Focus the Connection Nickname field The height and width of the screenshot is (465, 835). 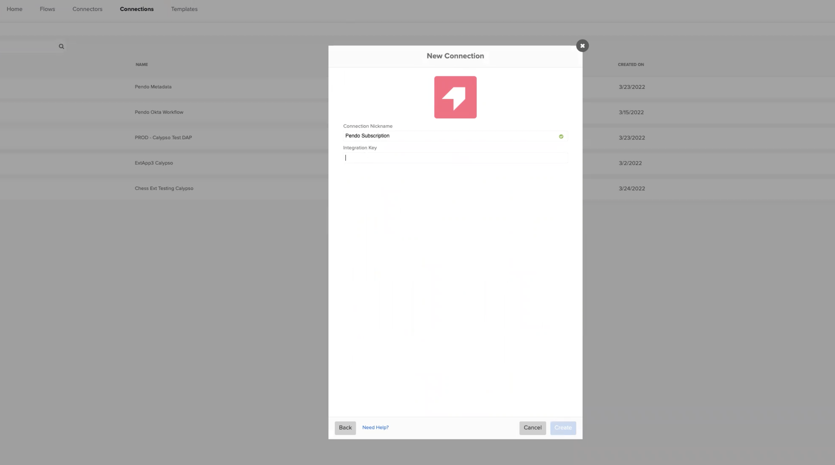point(455,136)
